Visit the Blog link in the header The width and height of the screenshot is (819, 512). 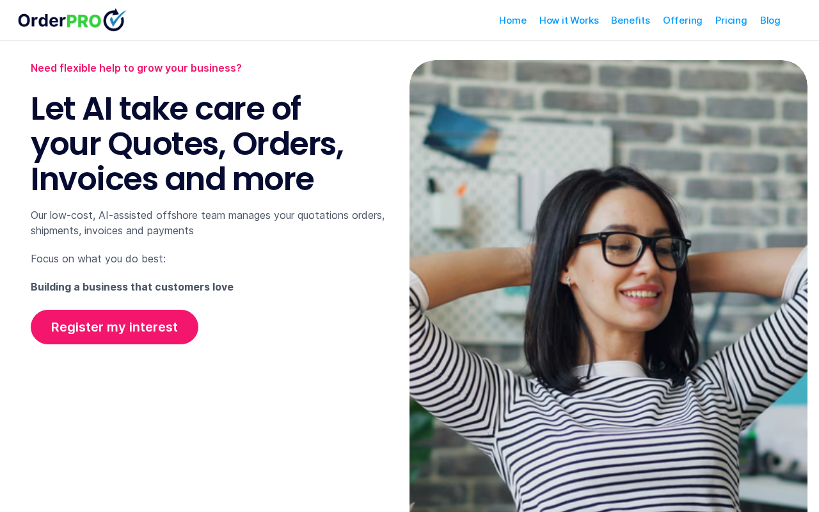tap(770, 20)
